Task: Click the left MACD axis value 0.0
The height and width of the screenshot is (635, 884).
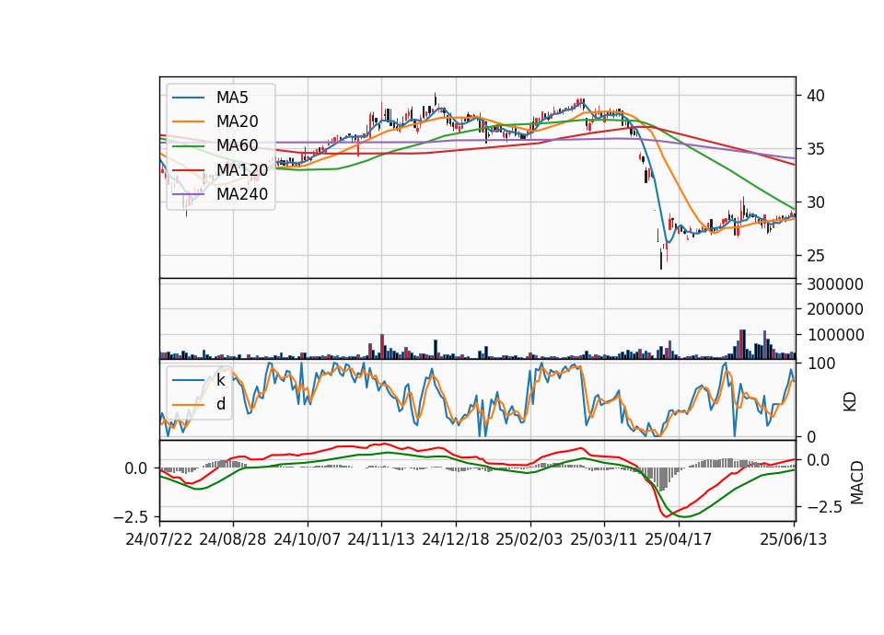Action: [x=136, y=468]
